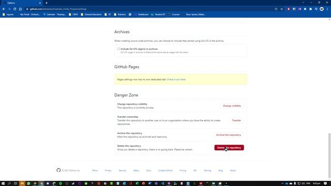331x186 pixels.
Task: Click the red extension icon in toolbar
Action: tap(289, 9)
